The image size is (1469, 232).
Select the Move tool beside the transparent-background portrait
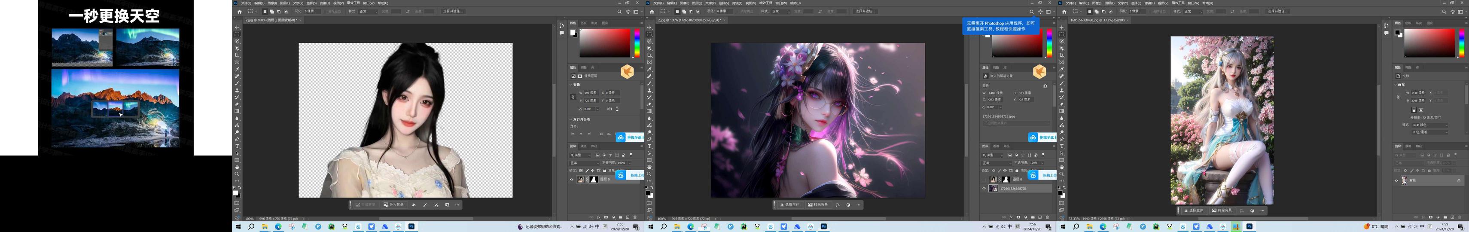(x=237, y=27)
